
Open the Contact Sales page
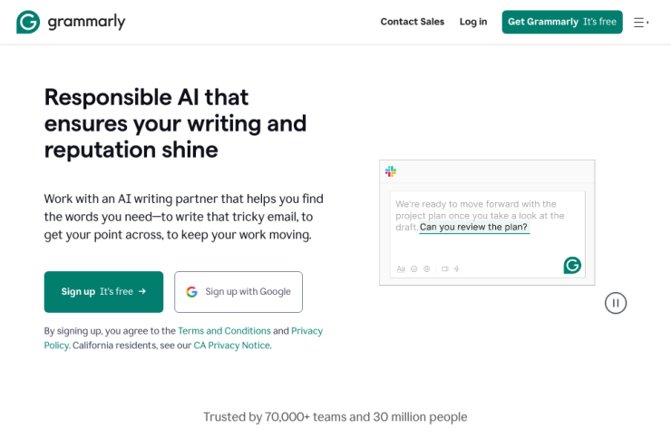[412, 22]
